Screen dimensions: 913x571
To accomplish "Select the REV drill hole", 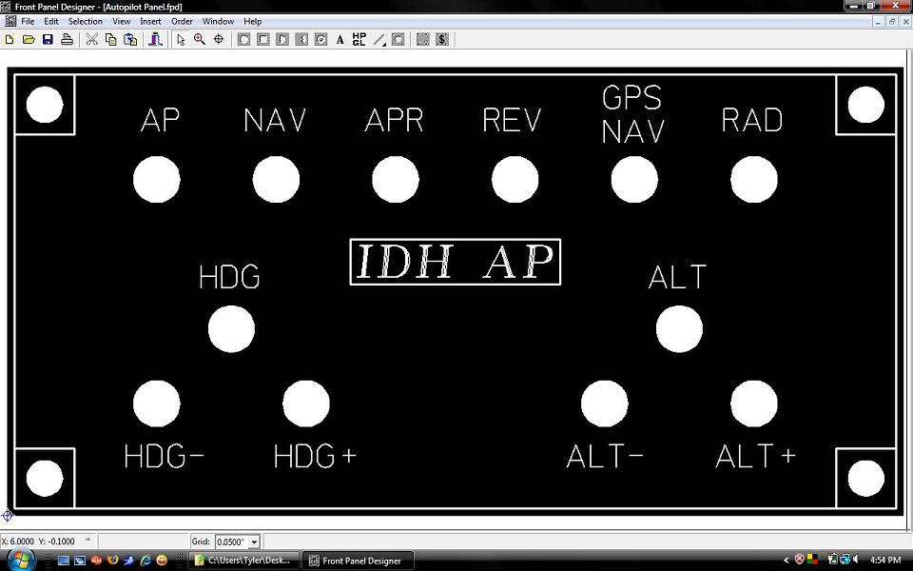I will (x=515, y=180).
